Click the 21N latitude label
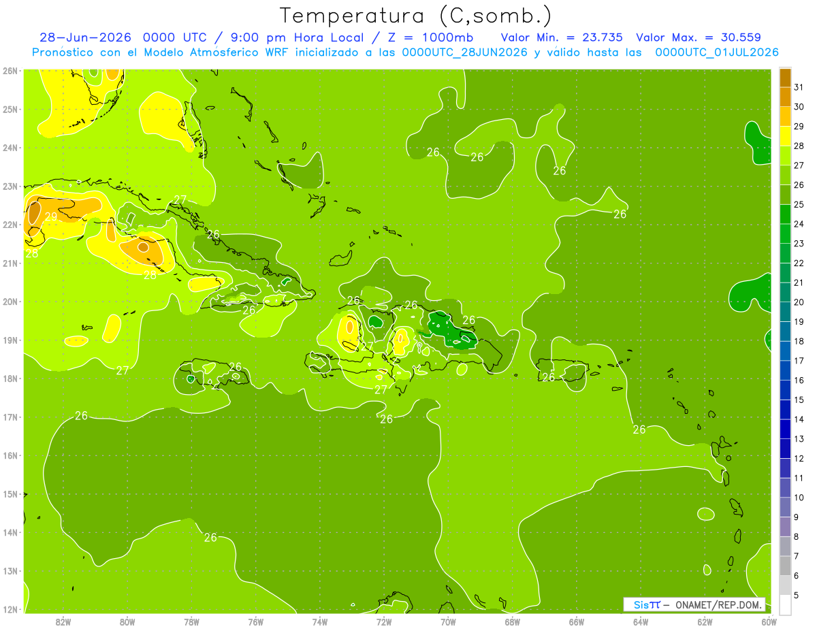 [10, 263]
